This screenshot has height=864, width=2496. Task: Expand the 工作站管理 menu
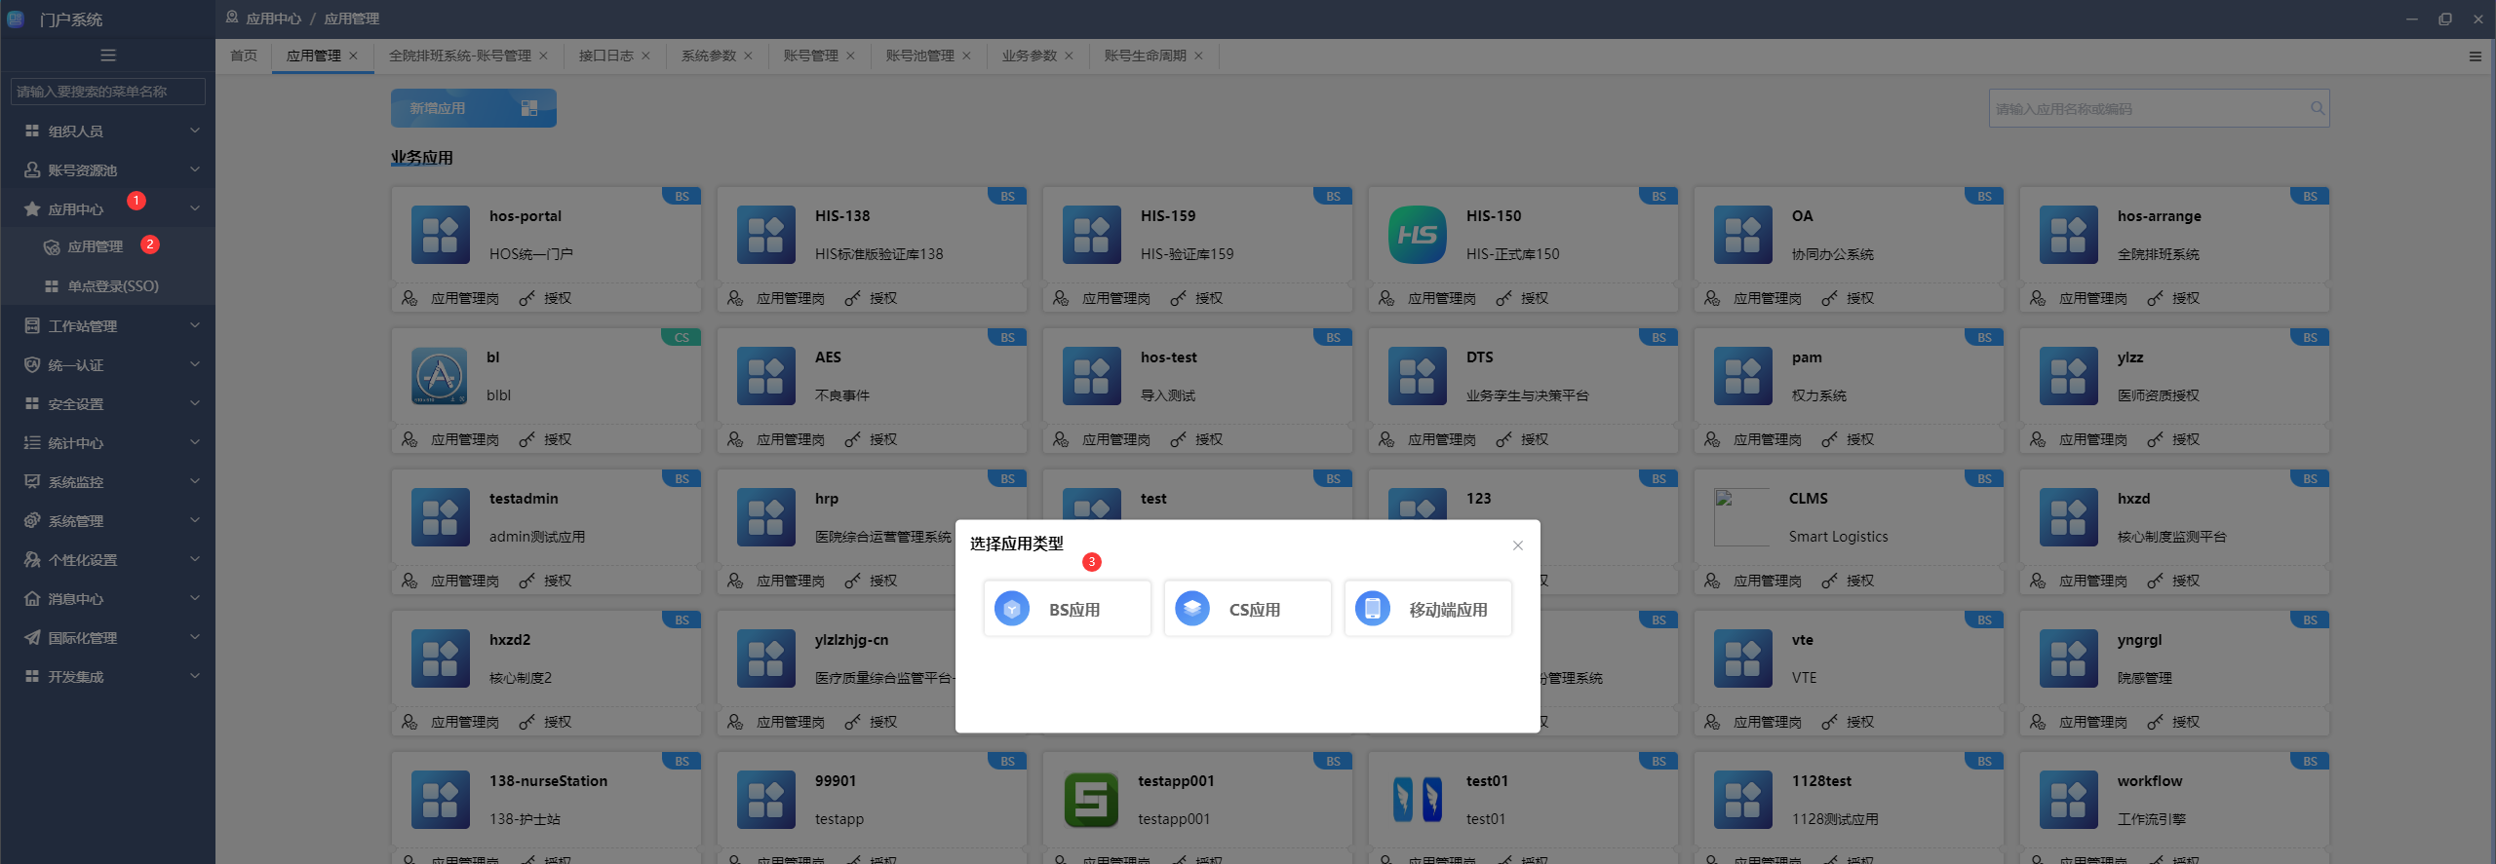[x=108, y=325]
